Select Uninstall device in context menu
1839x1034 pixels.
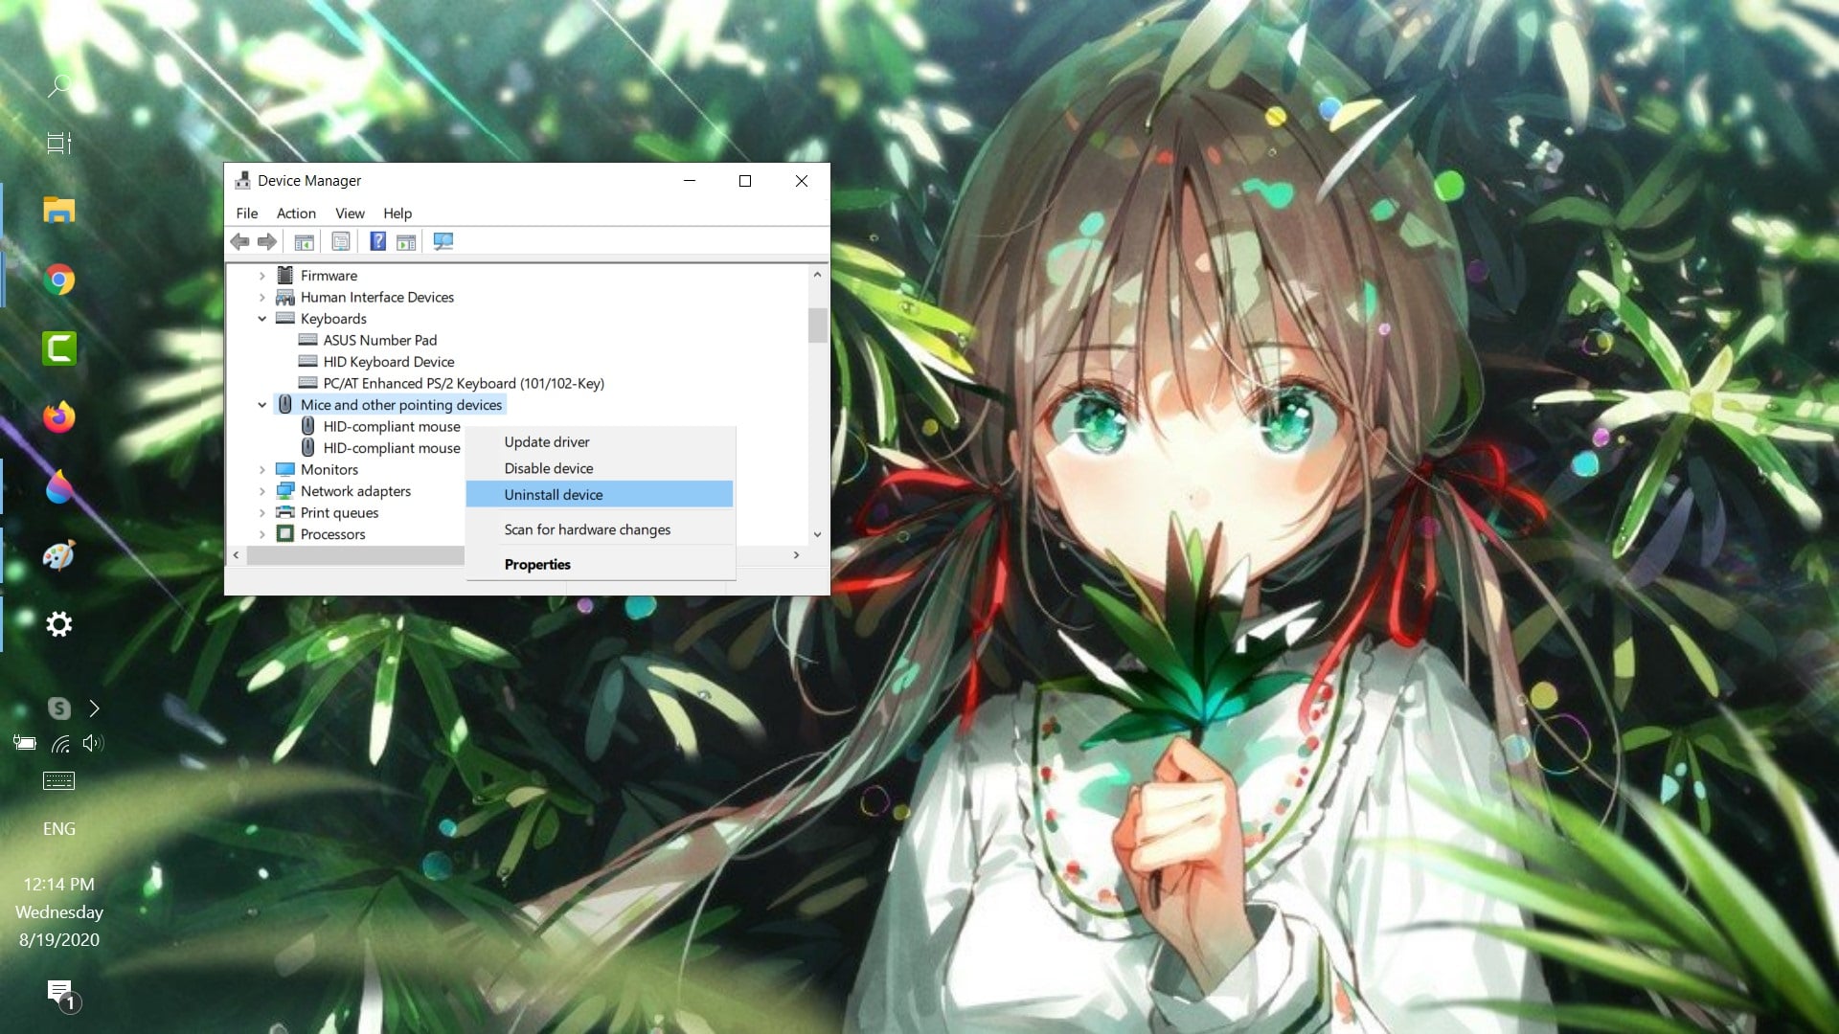point(600,494)
